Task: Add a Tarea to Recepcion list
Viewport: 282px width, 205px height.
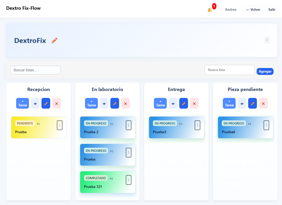Action: point(23,104)
